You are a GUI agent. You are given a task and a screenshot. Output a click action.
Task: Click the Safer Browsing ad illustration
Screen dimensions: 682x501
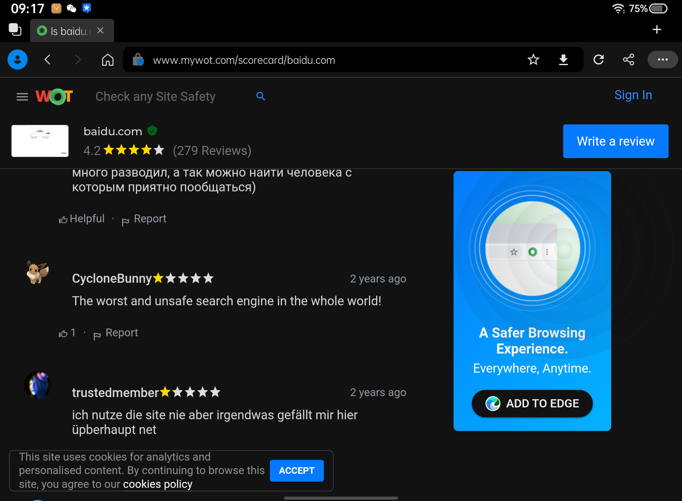tap(532, 249)
